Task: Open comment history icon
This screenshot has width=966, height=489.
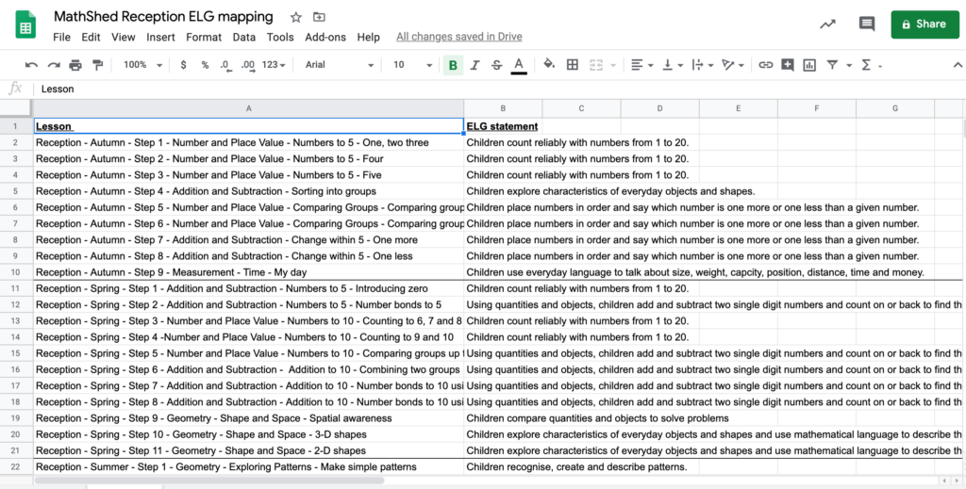Action: click(867, 24)
